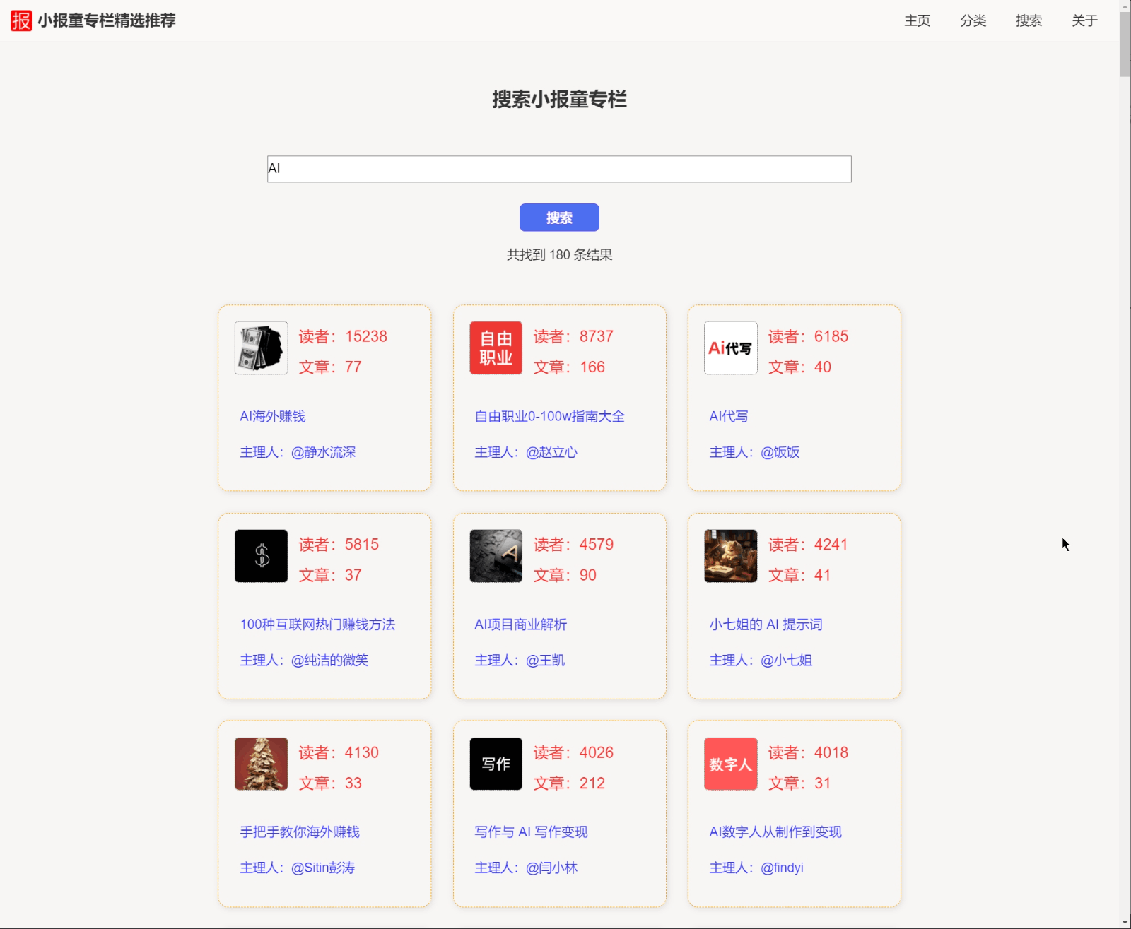Click the dollar sign icon on 100种互联网热门赚钱方法

260,556
